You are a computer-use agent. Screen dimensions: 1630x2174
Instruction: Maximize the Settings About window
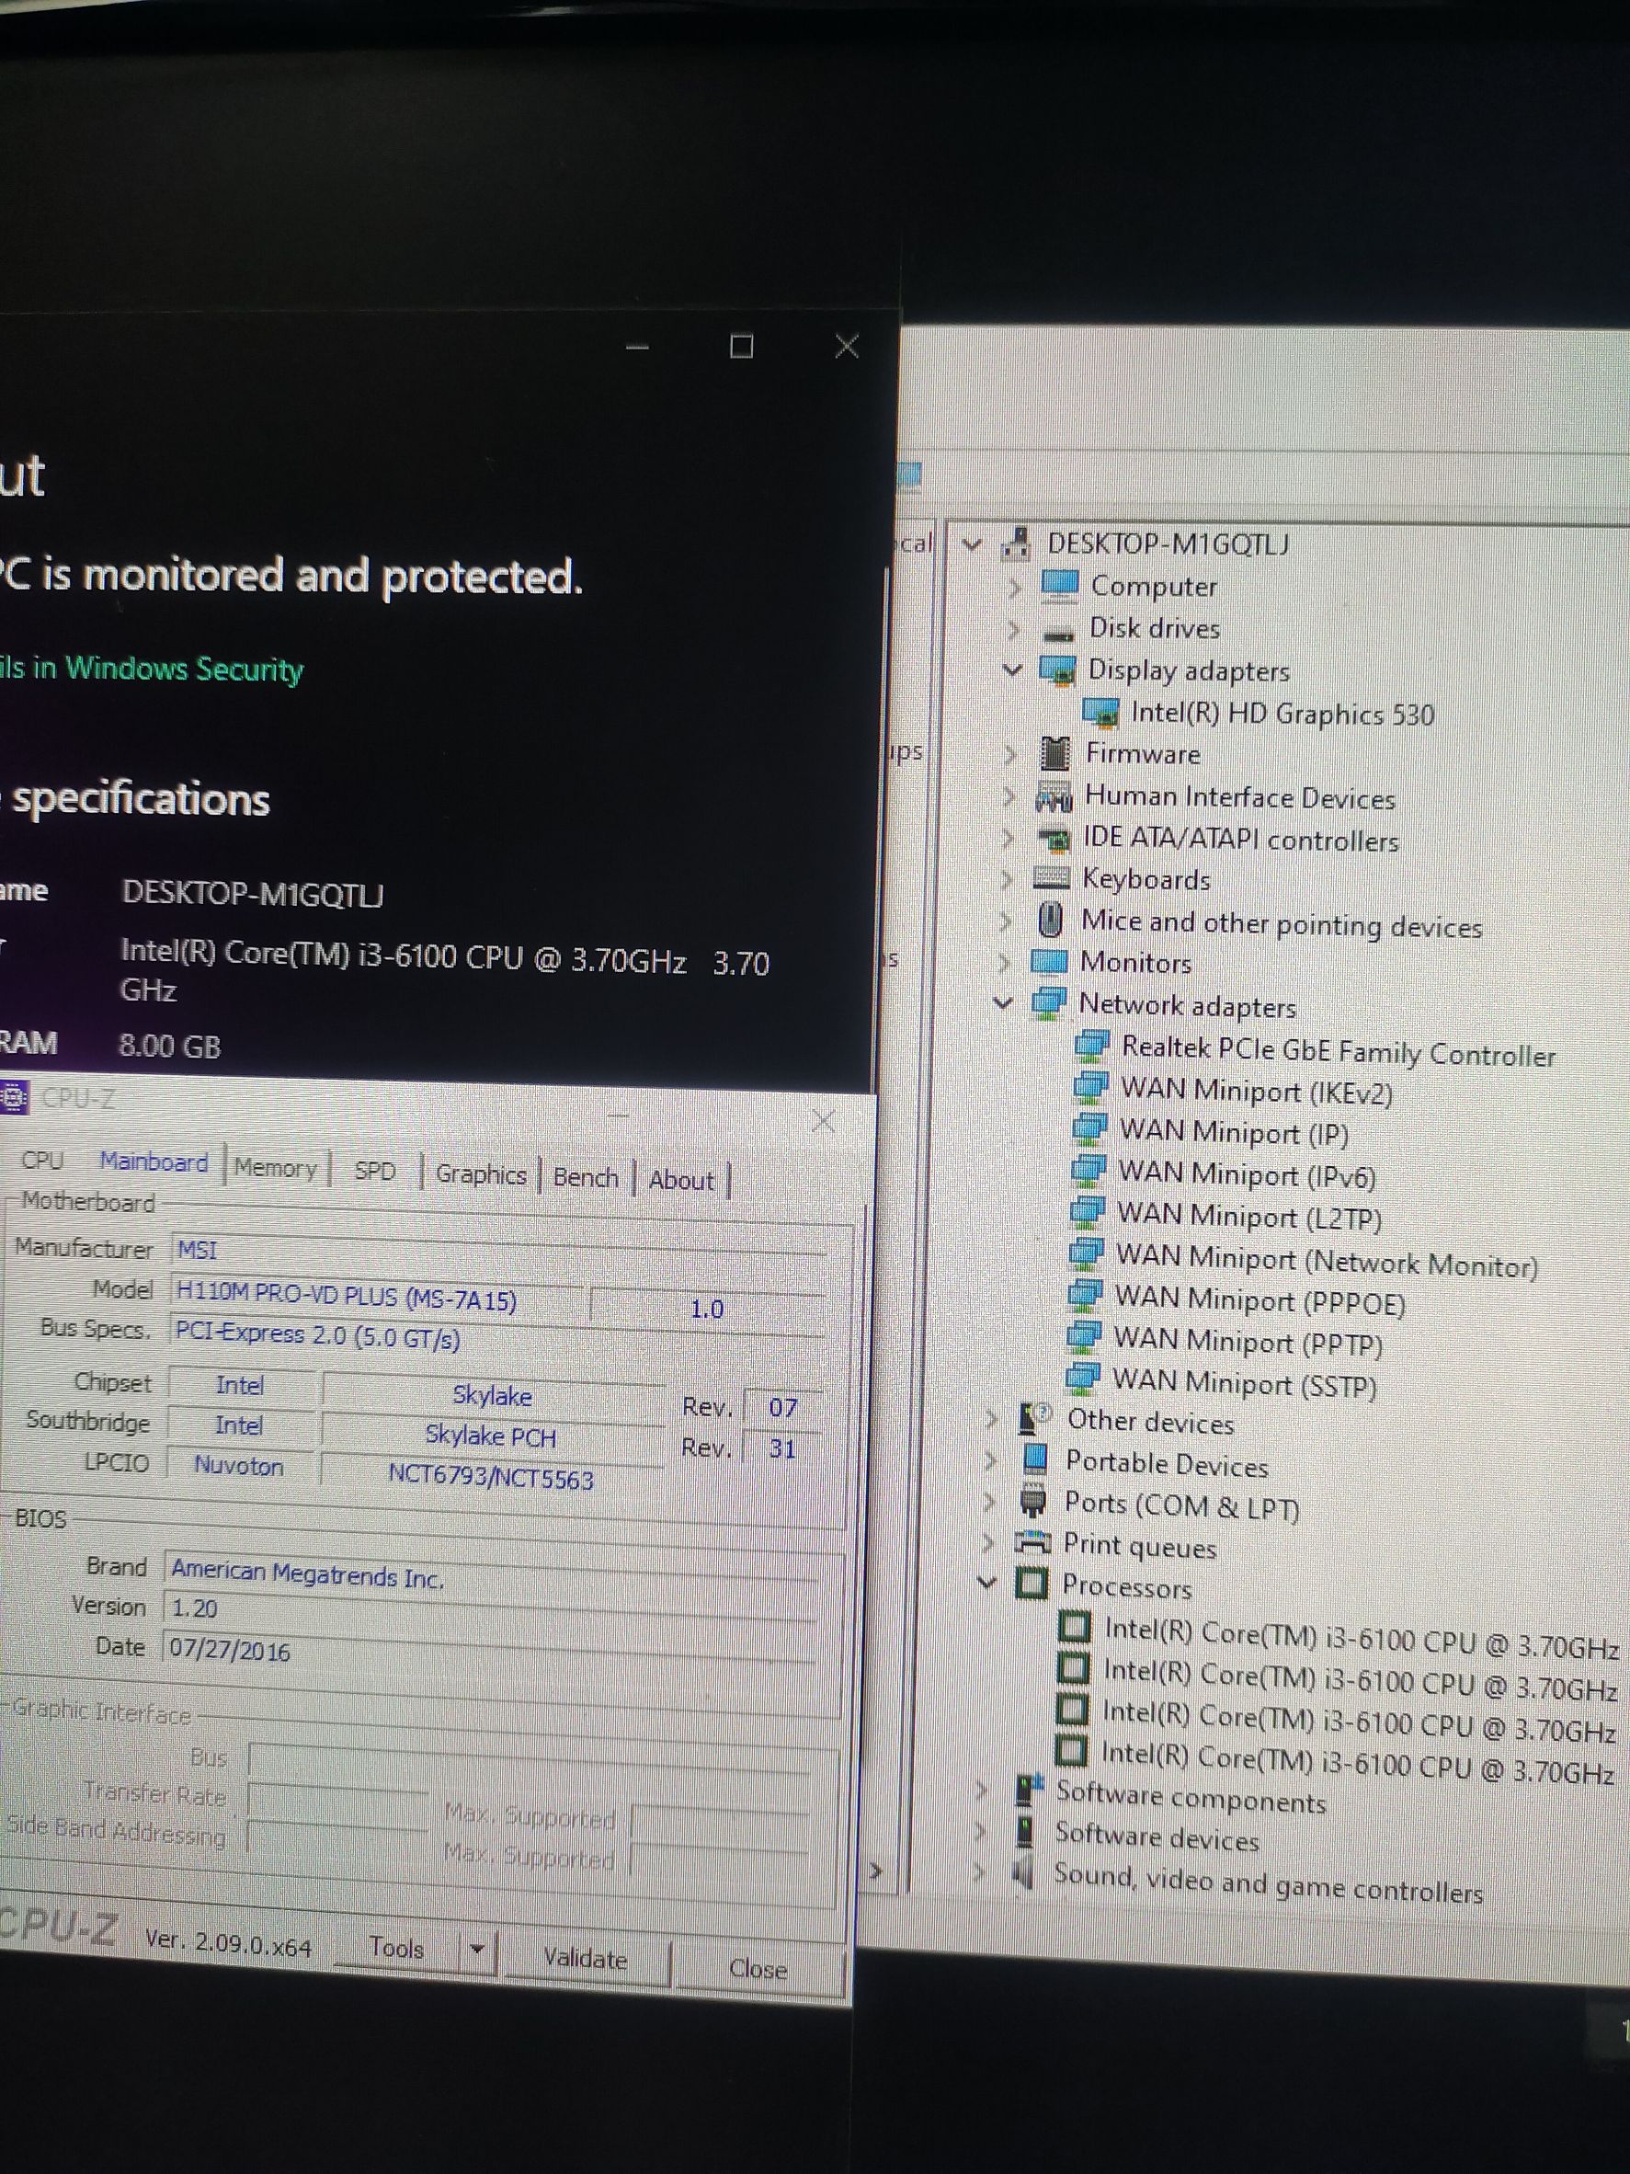pyautogui.click(x=742, y=346)
